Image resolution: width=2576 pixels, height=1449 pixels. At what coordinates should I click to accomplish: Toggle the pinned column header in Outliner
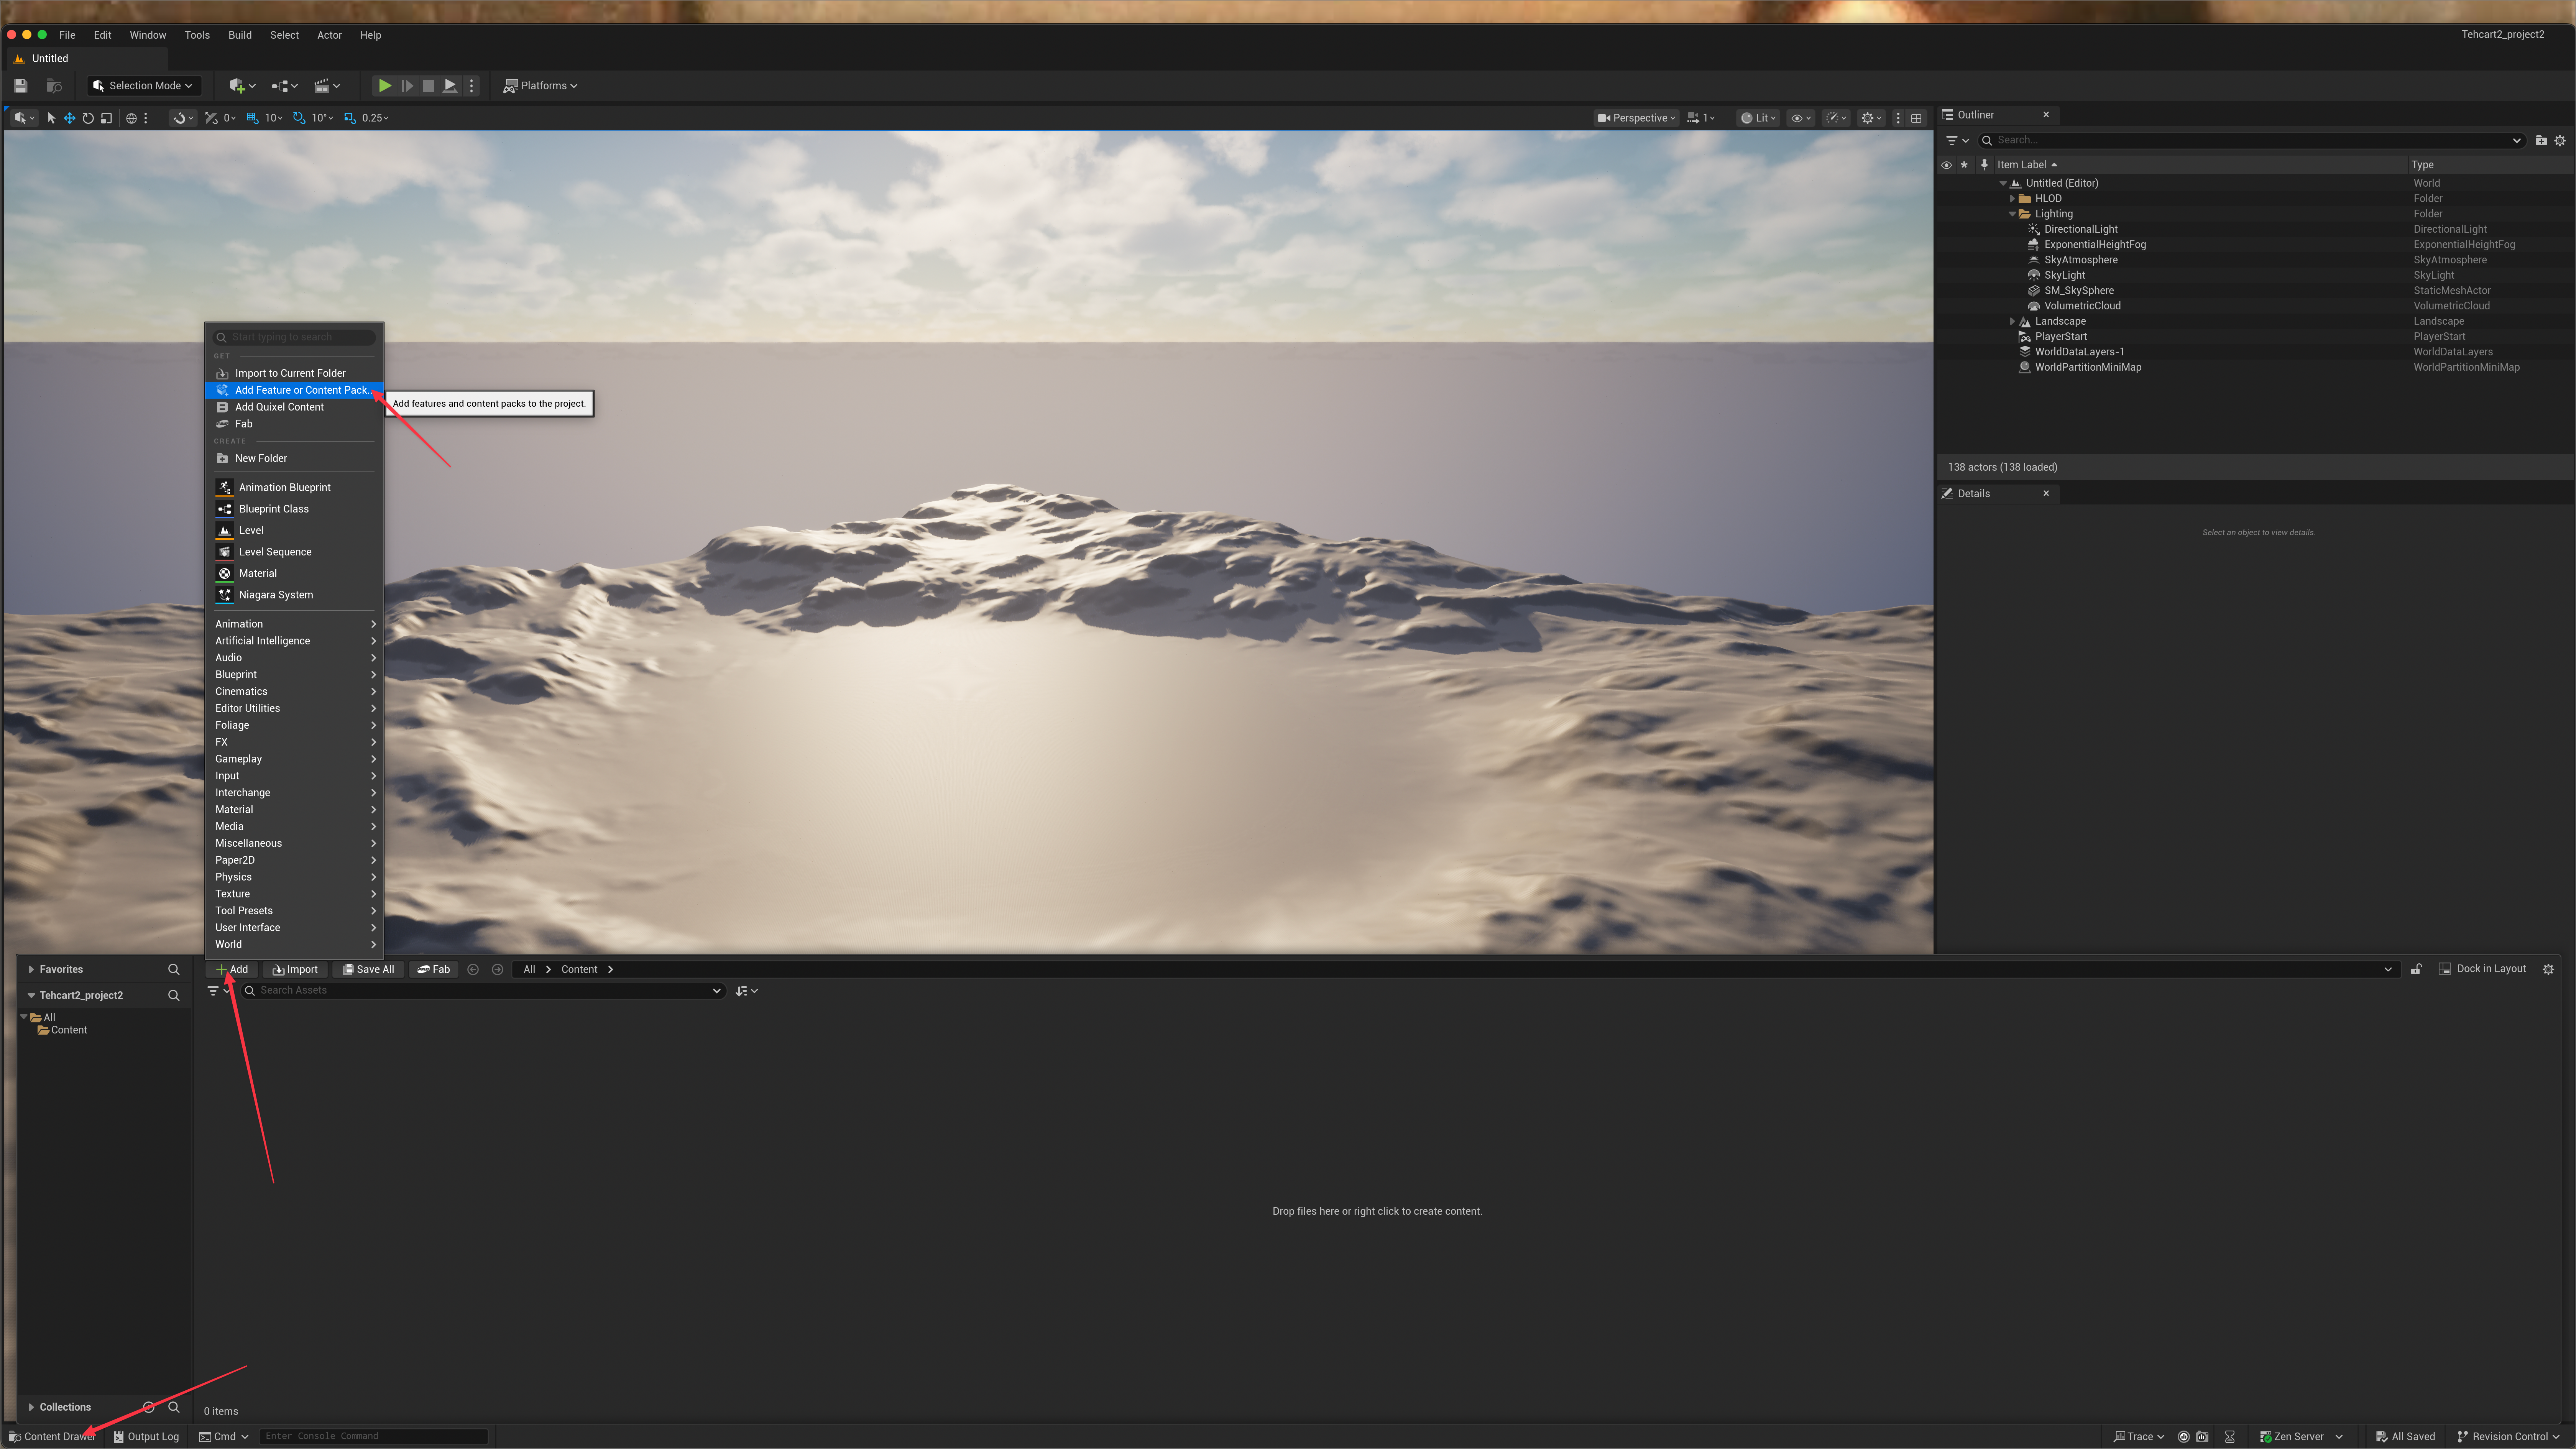pos(1984,165)
